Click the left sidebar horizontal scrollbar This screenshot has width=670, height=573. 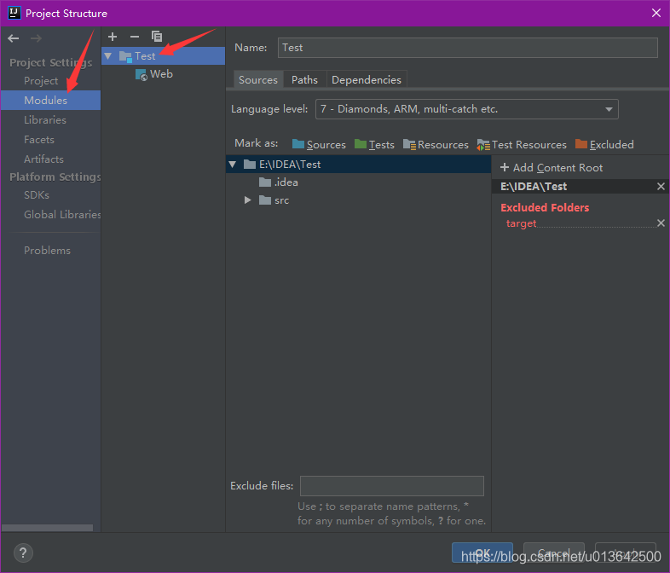coord(47,528)
